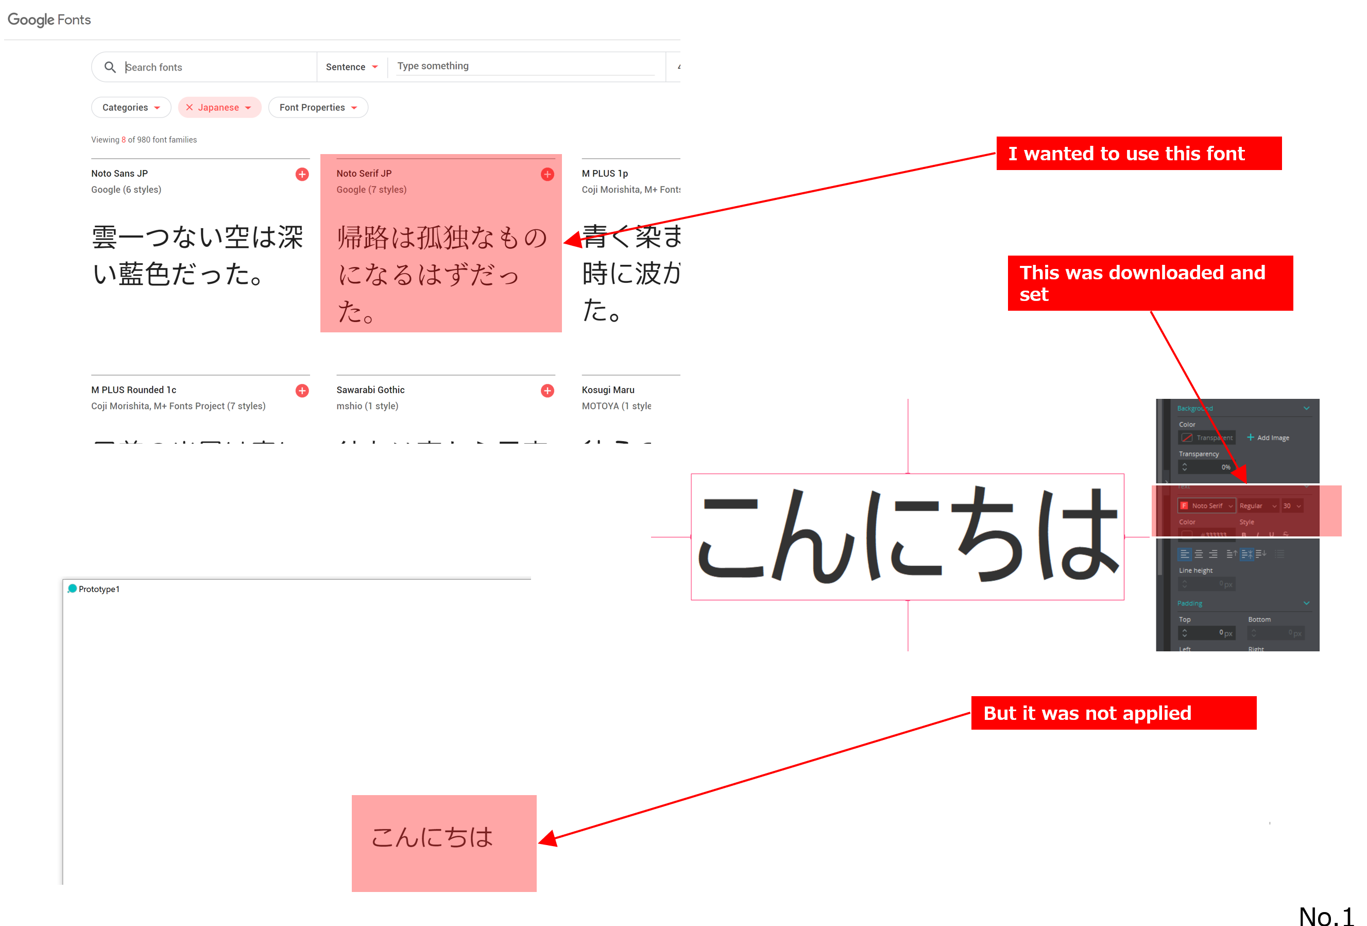Screen dimensions: 1367x926
Task: Set vertical align to bottom
Action: point(1261,553)
